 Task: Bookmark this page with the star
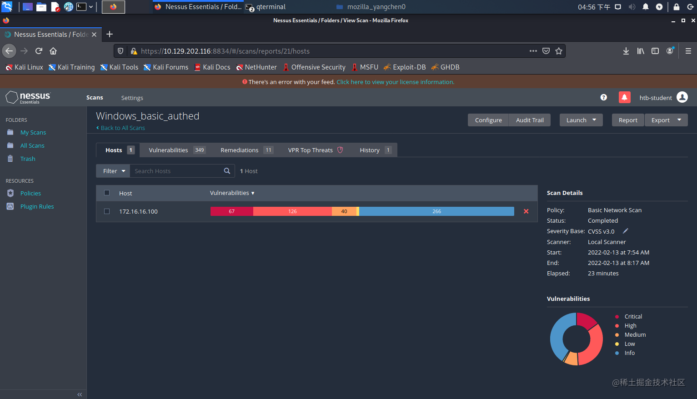point(559,51)
